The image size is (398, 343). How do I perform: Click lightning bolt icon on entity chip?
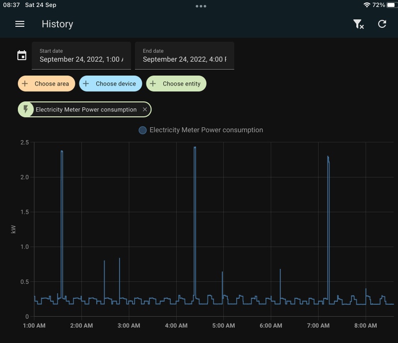26,110
